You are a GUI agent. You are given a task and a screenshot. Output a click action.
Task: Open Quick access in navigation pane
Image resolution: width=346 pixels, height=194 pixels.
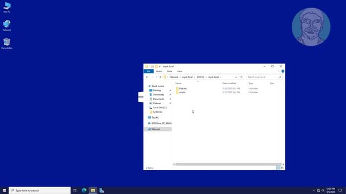point(158,86)
